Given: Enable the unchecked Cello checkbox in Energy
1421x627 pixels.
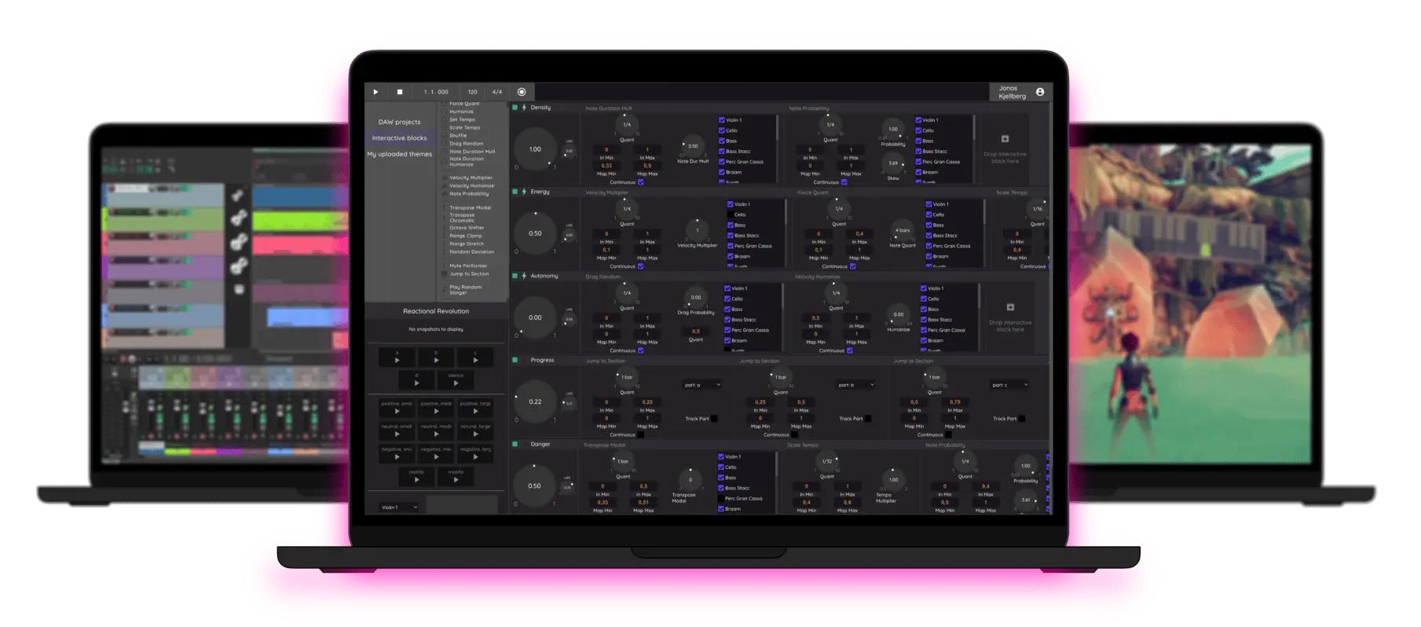Looking at the screenshot, I should pyautogui.click(x=731, y=214).
